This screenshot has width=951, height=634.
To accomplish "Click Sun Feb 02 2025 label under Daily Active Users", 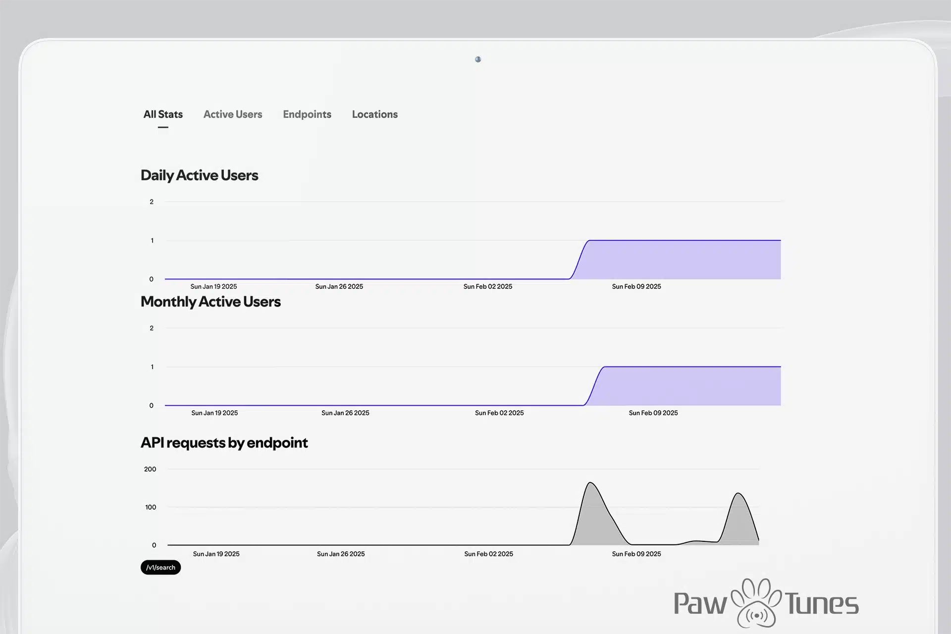I will pos(487,286).
